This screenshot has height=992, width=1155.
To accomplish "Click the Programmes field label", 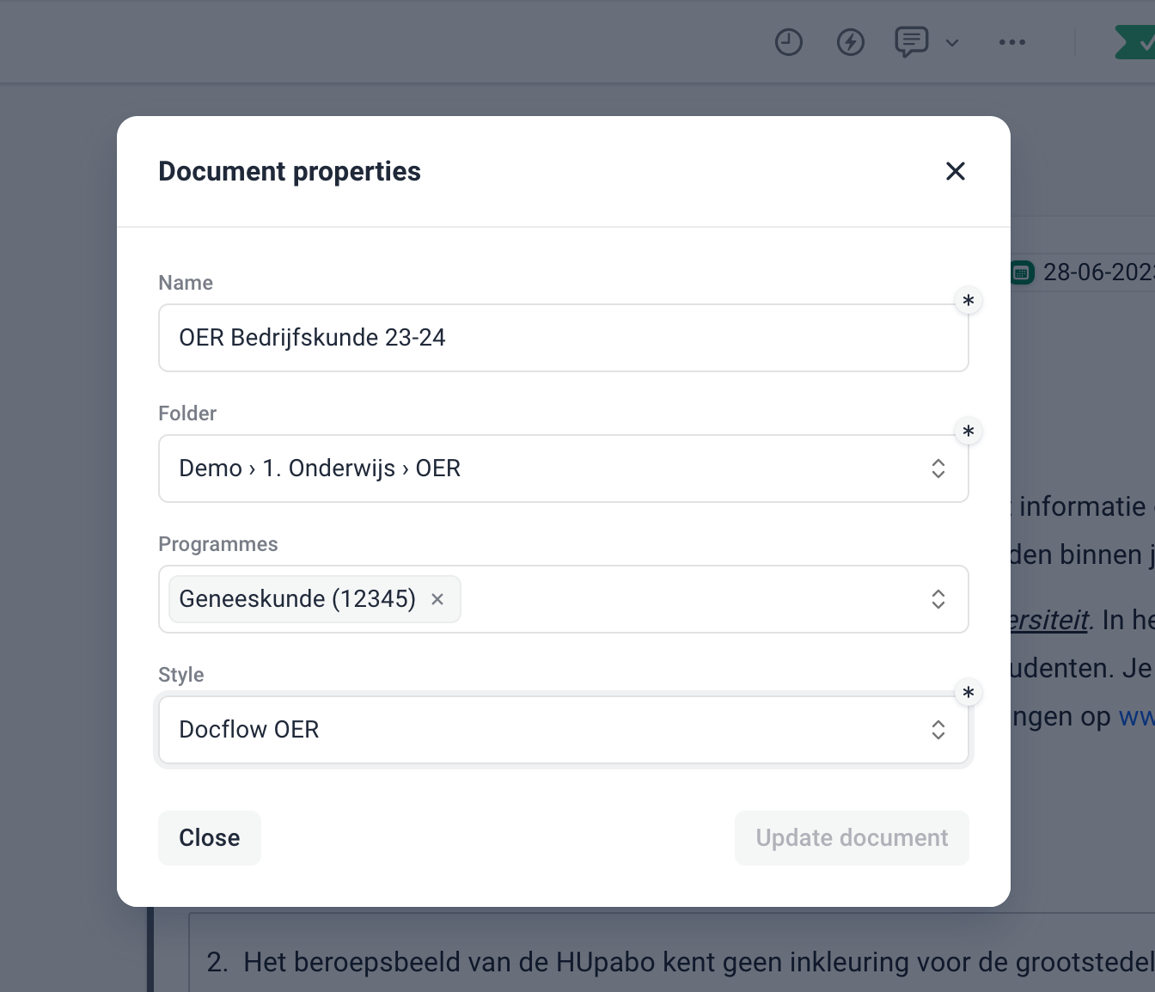I will pyautogui.click(x=218, y=544).
